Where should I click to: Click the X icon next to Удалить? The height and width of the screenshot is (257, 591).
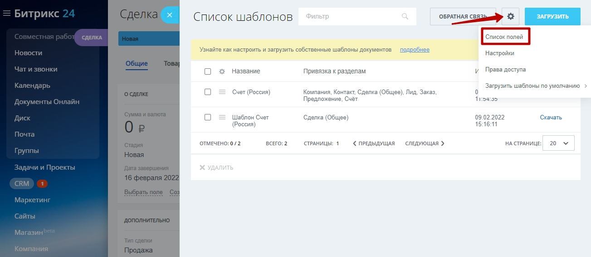point(202,168)
